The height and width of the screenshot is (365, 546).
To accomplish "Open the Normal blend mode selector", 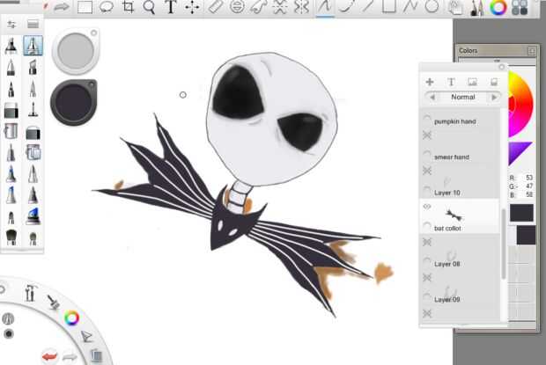I will [x=462, y=98].
